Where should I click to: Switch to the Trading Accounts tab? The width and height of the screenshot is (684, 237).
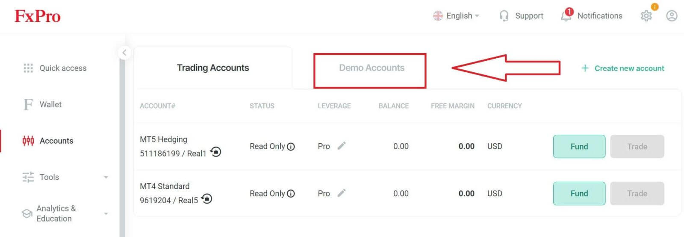pyautogui.click(x=213, y=68)
